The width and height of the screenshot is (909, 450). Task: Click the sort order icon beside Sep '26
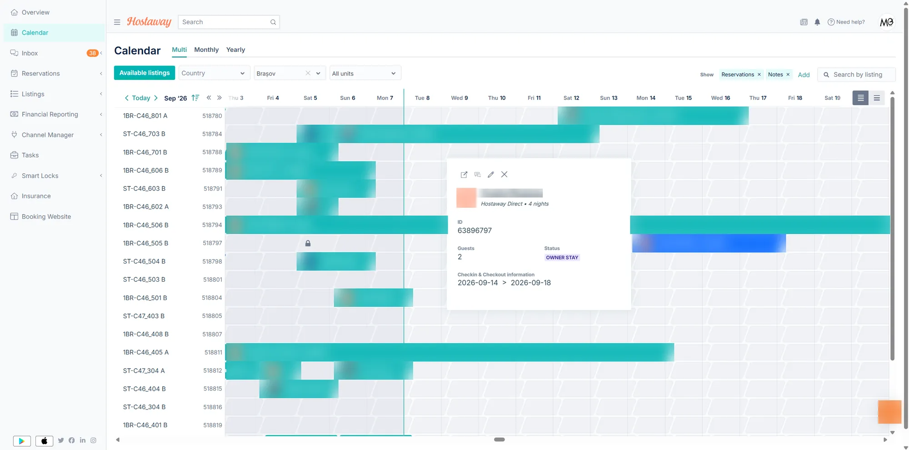pos(195,98)
